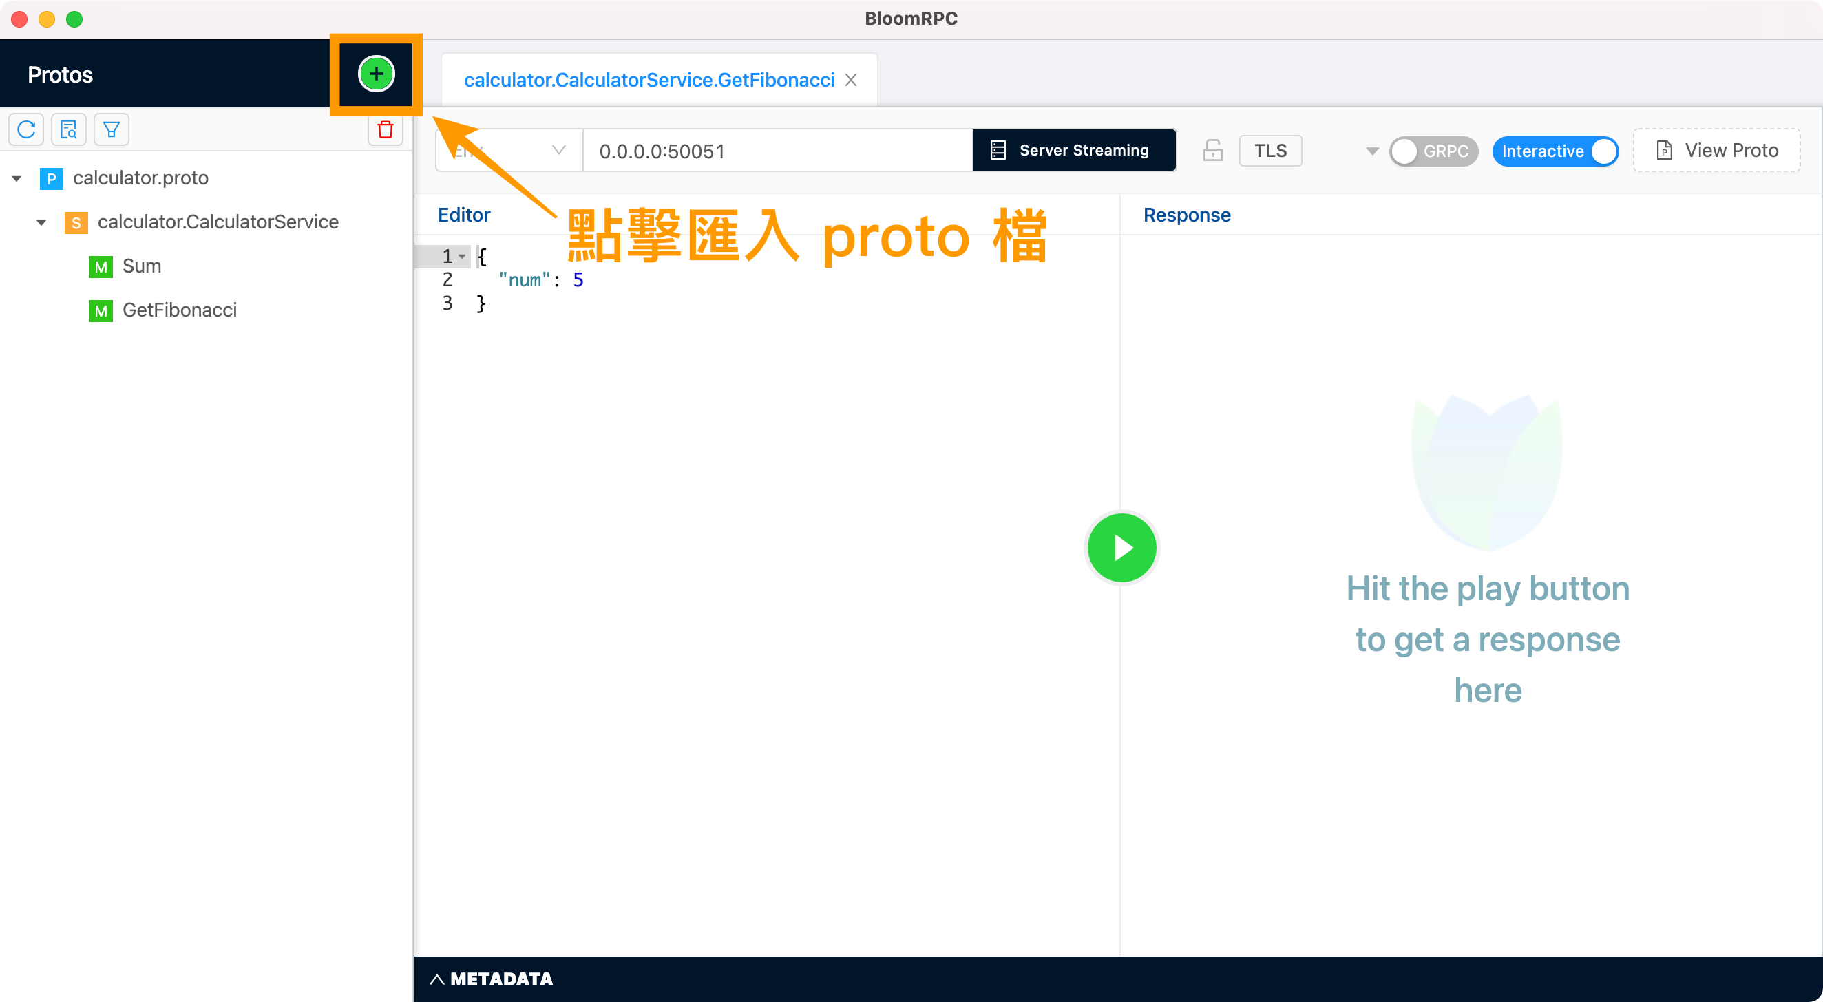Image resolution: width=1823 pixels, height=1002 pixels.
Task: Select the calculator.CalculatorService.GetFibonacci tab
Action: (649, 80)
